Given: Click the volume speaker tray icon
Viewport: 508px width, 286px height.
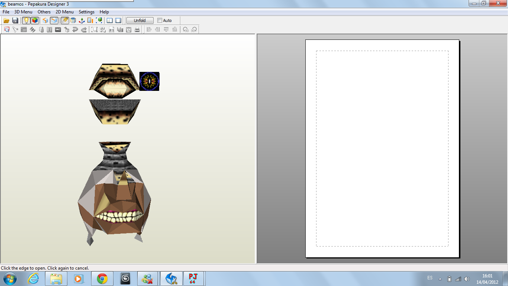Looking at the screenshot, I should click(467, 279).
